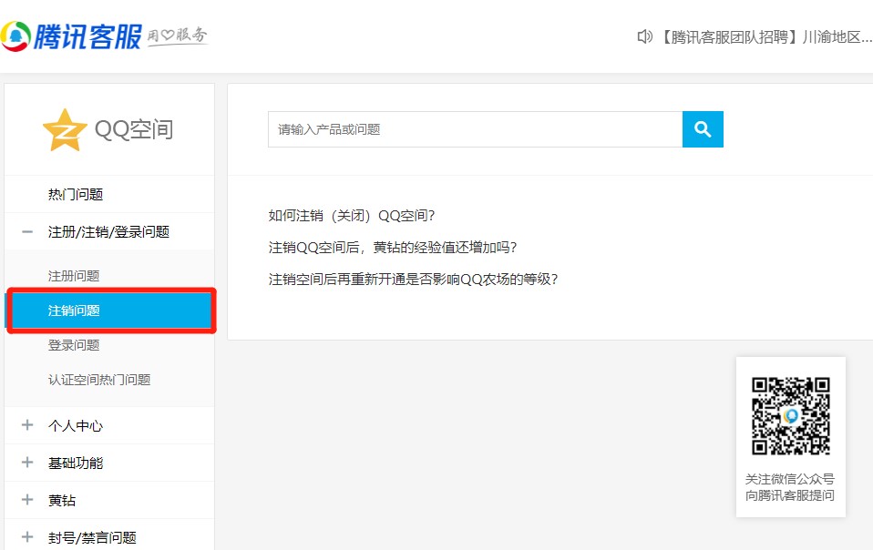Click the speaker announcement icon
873x550 pixels.
pos(645,37)
